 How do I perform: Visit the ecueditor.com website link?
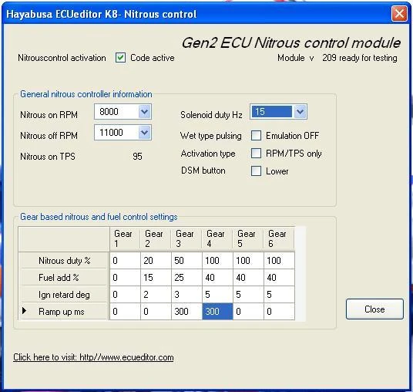(93, 357)
